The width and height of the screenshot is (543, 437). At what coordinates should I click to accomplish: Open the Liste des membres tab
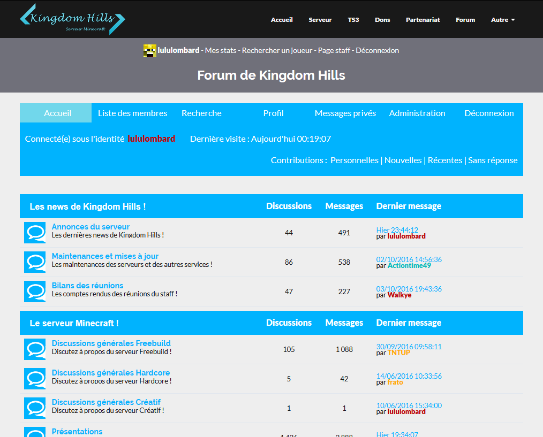click(x=132, y=113)
